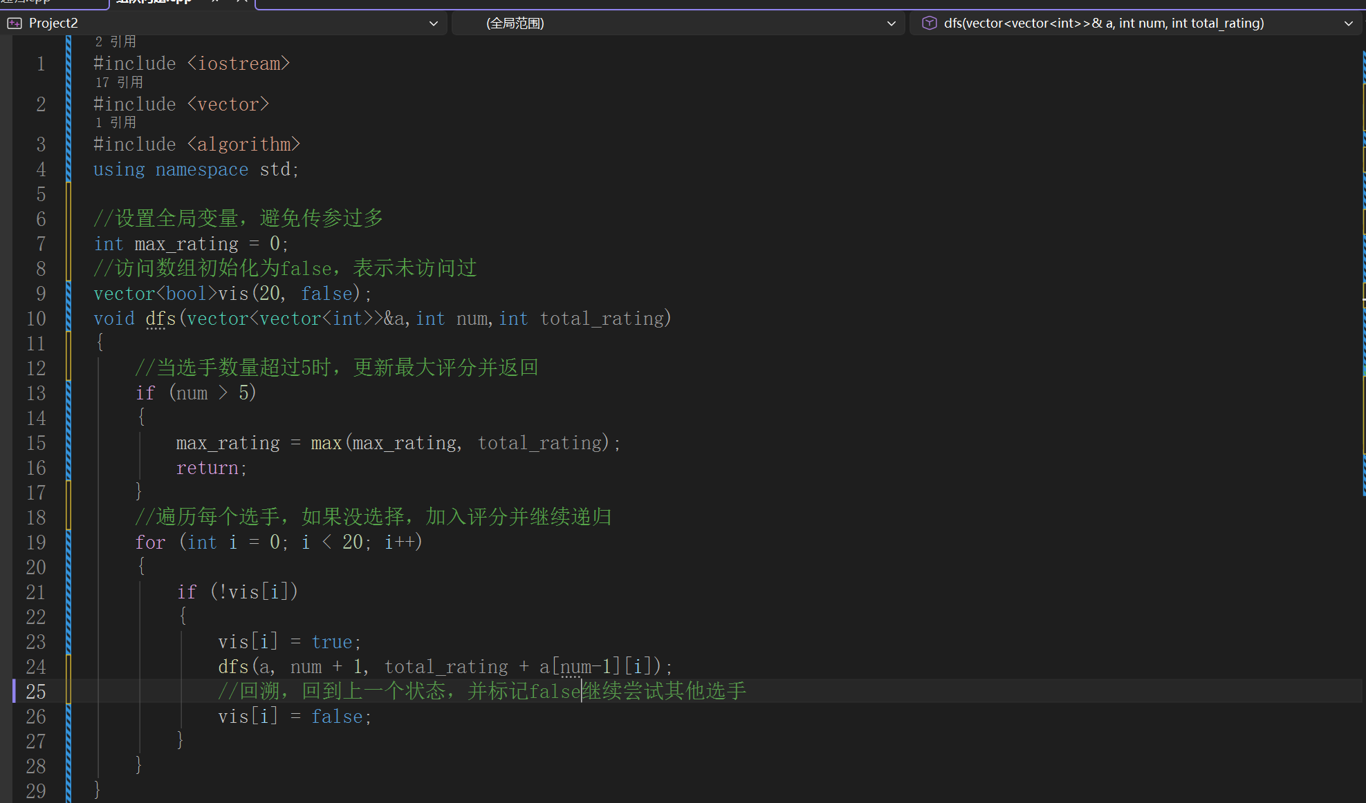Show the '1 引用' references above algorithm

click(x=116, y=123)
